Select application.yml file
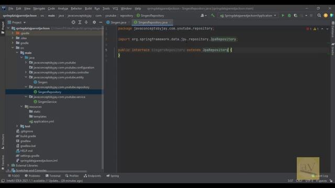Screen dimensions: 335x188 click(43, 122)
